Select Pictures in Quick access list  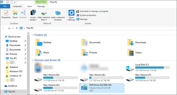point(12,54)
